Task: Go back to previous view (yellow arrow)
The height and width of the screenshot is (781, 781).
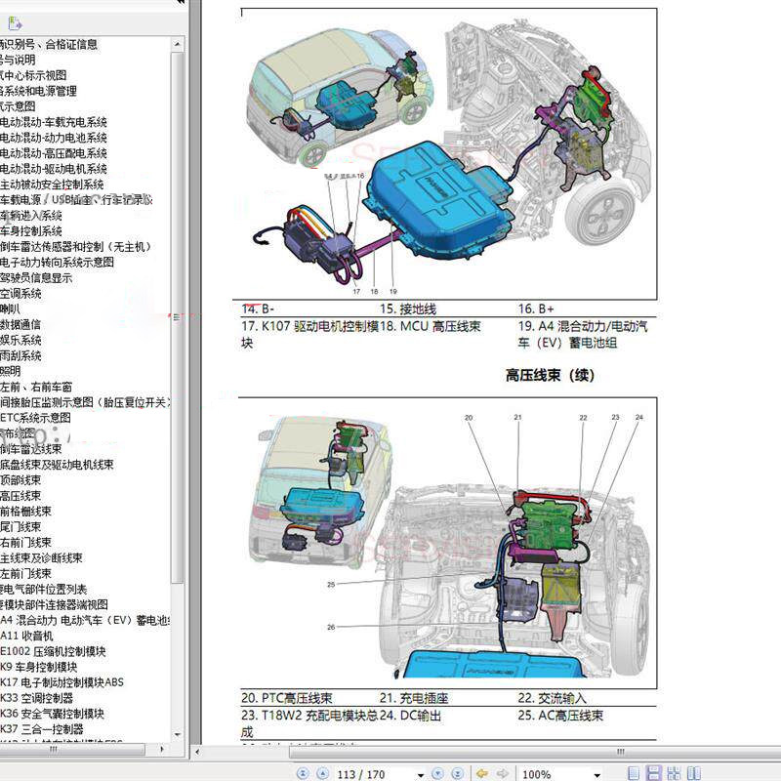Action: coord(482,773)
